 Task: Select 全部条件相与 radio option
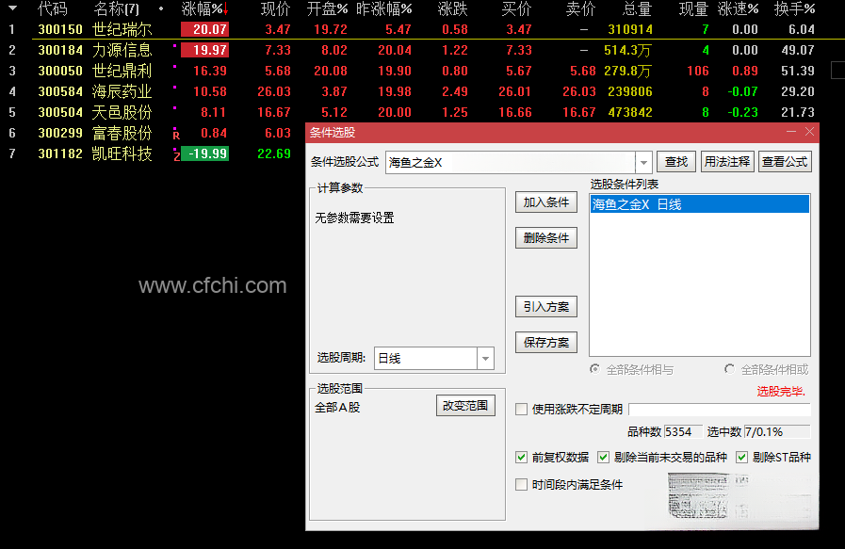point(594,369)
